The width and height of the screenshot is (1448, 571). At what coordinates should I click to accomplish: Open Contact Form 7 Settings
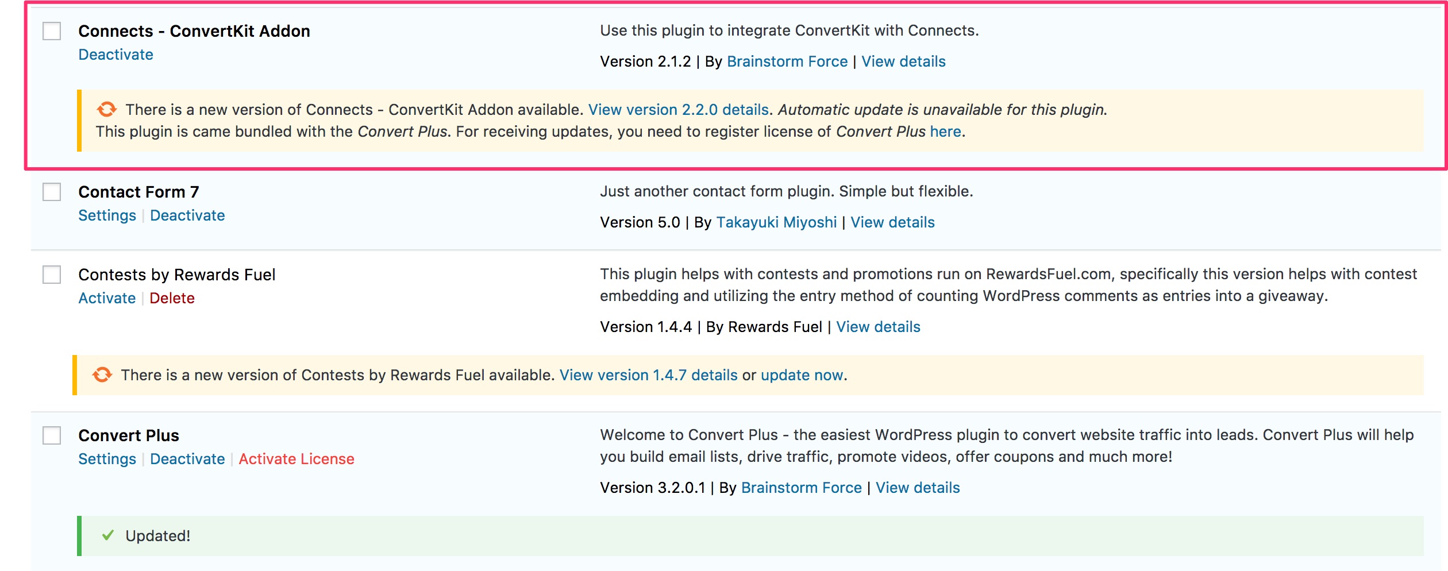coord(107,215)
